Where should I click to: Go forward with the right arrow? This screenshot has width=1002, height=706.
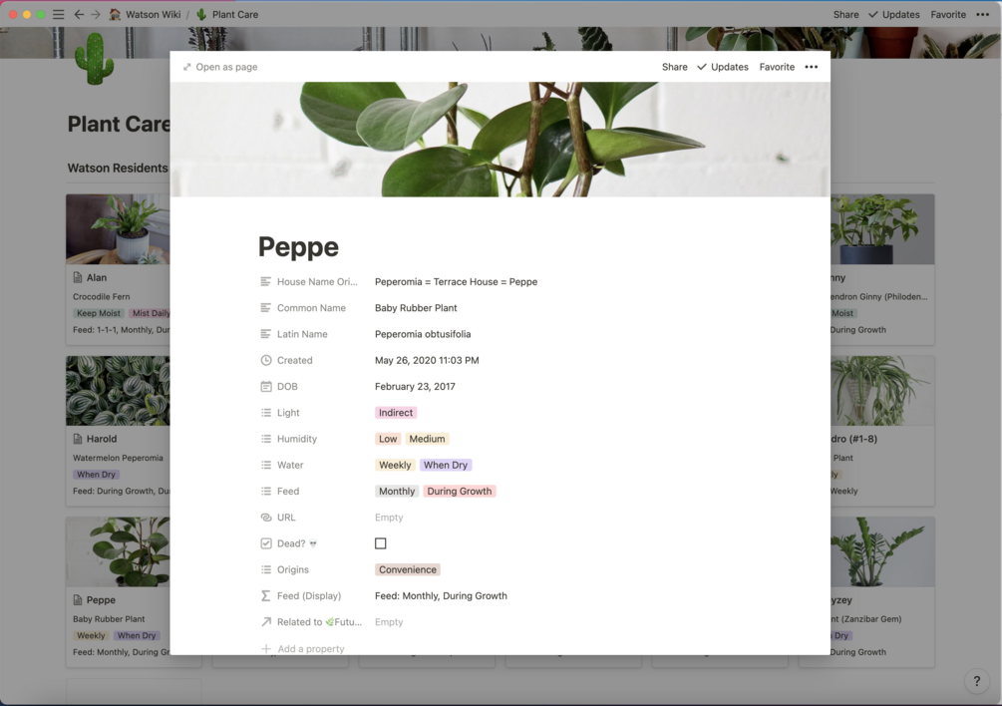96,14
